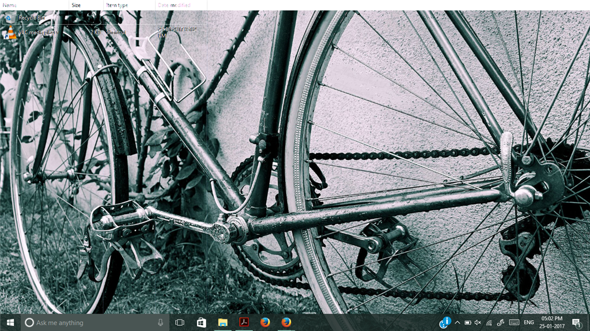Open Adobe Acrobat Reader from taskbar

point(244,322)
